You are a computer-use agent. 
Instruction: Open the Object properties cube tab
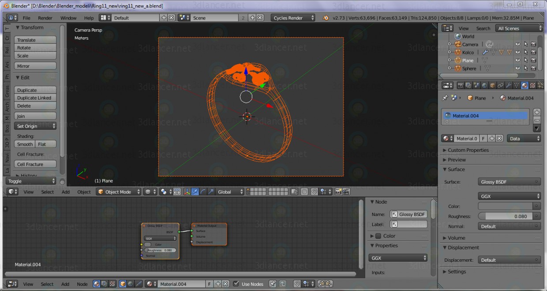coord(493,85)
